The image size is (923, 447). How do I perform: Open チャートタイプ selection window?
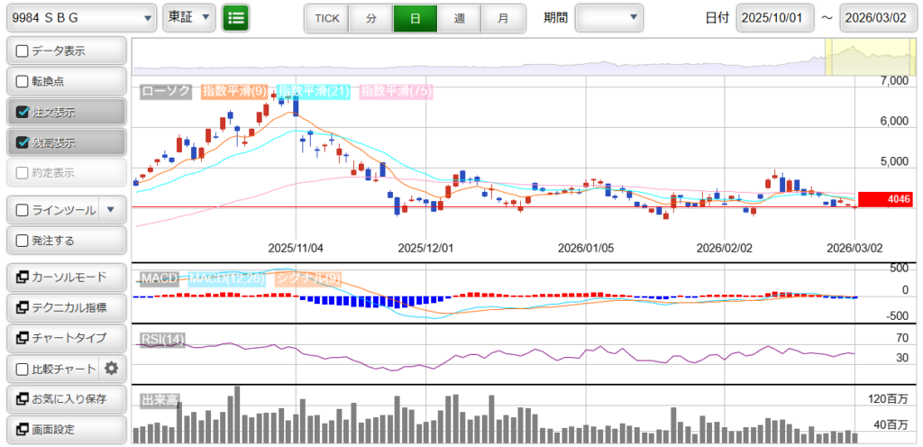point(65,338)
